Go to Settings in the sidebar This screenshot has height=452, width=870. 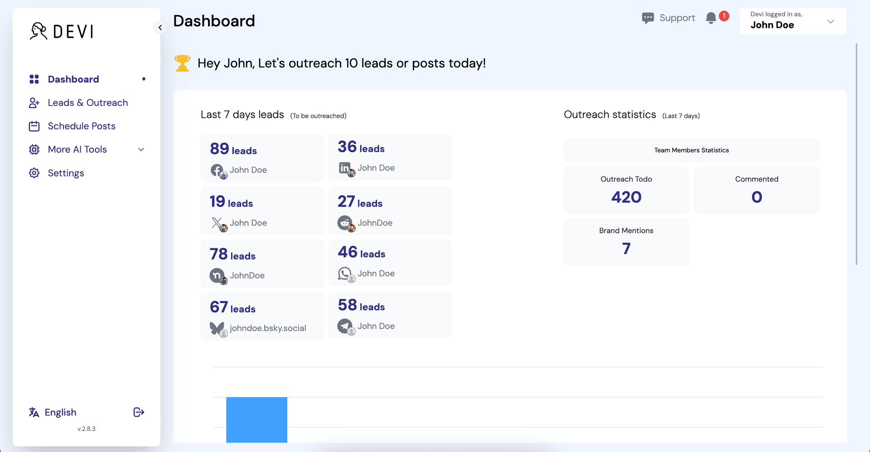66,173
